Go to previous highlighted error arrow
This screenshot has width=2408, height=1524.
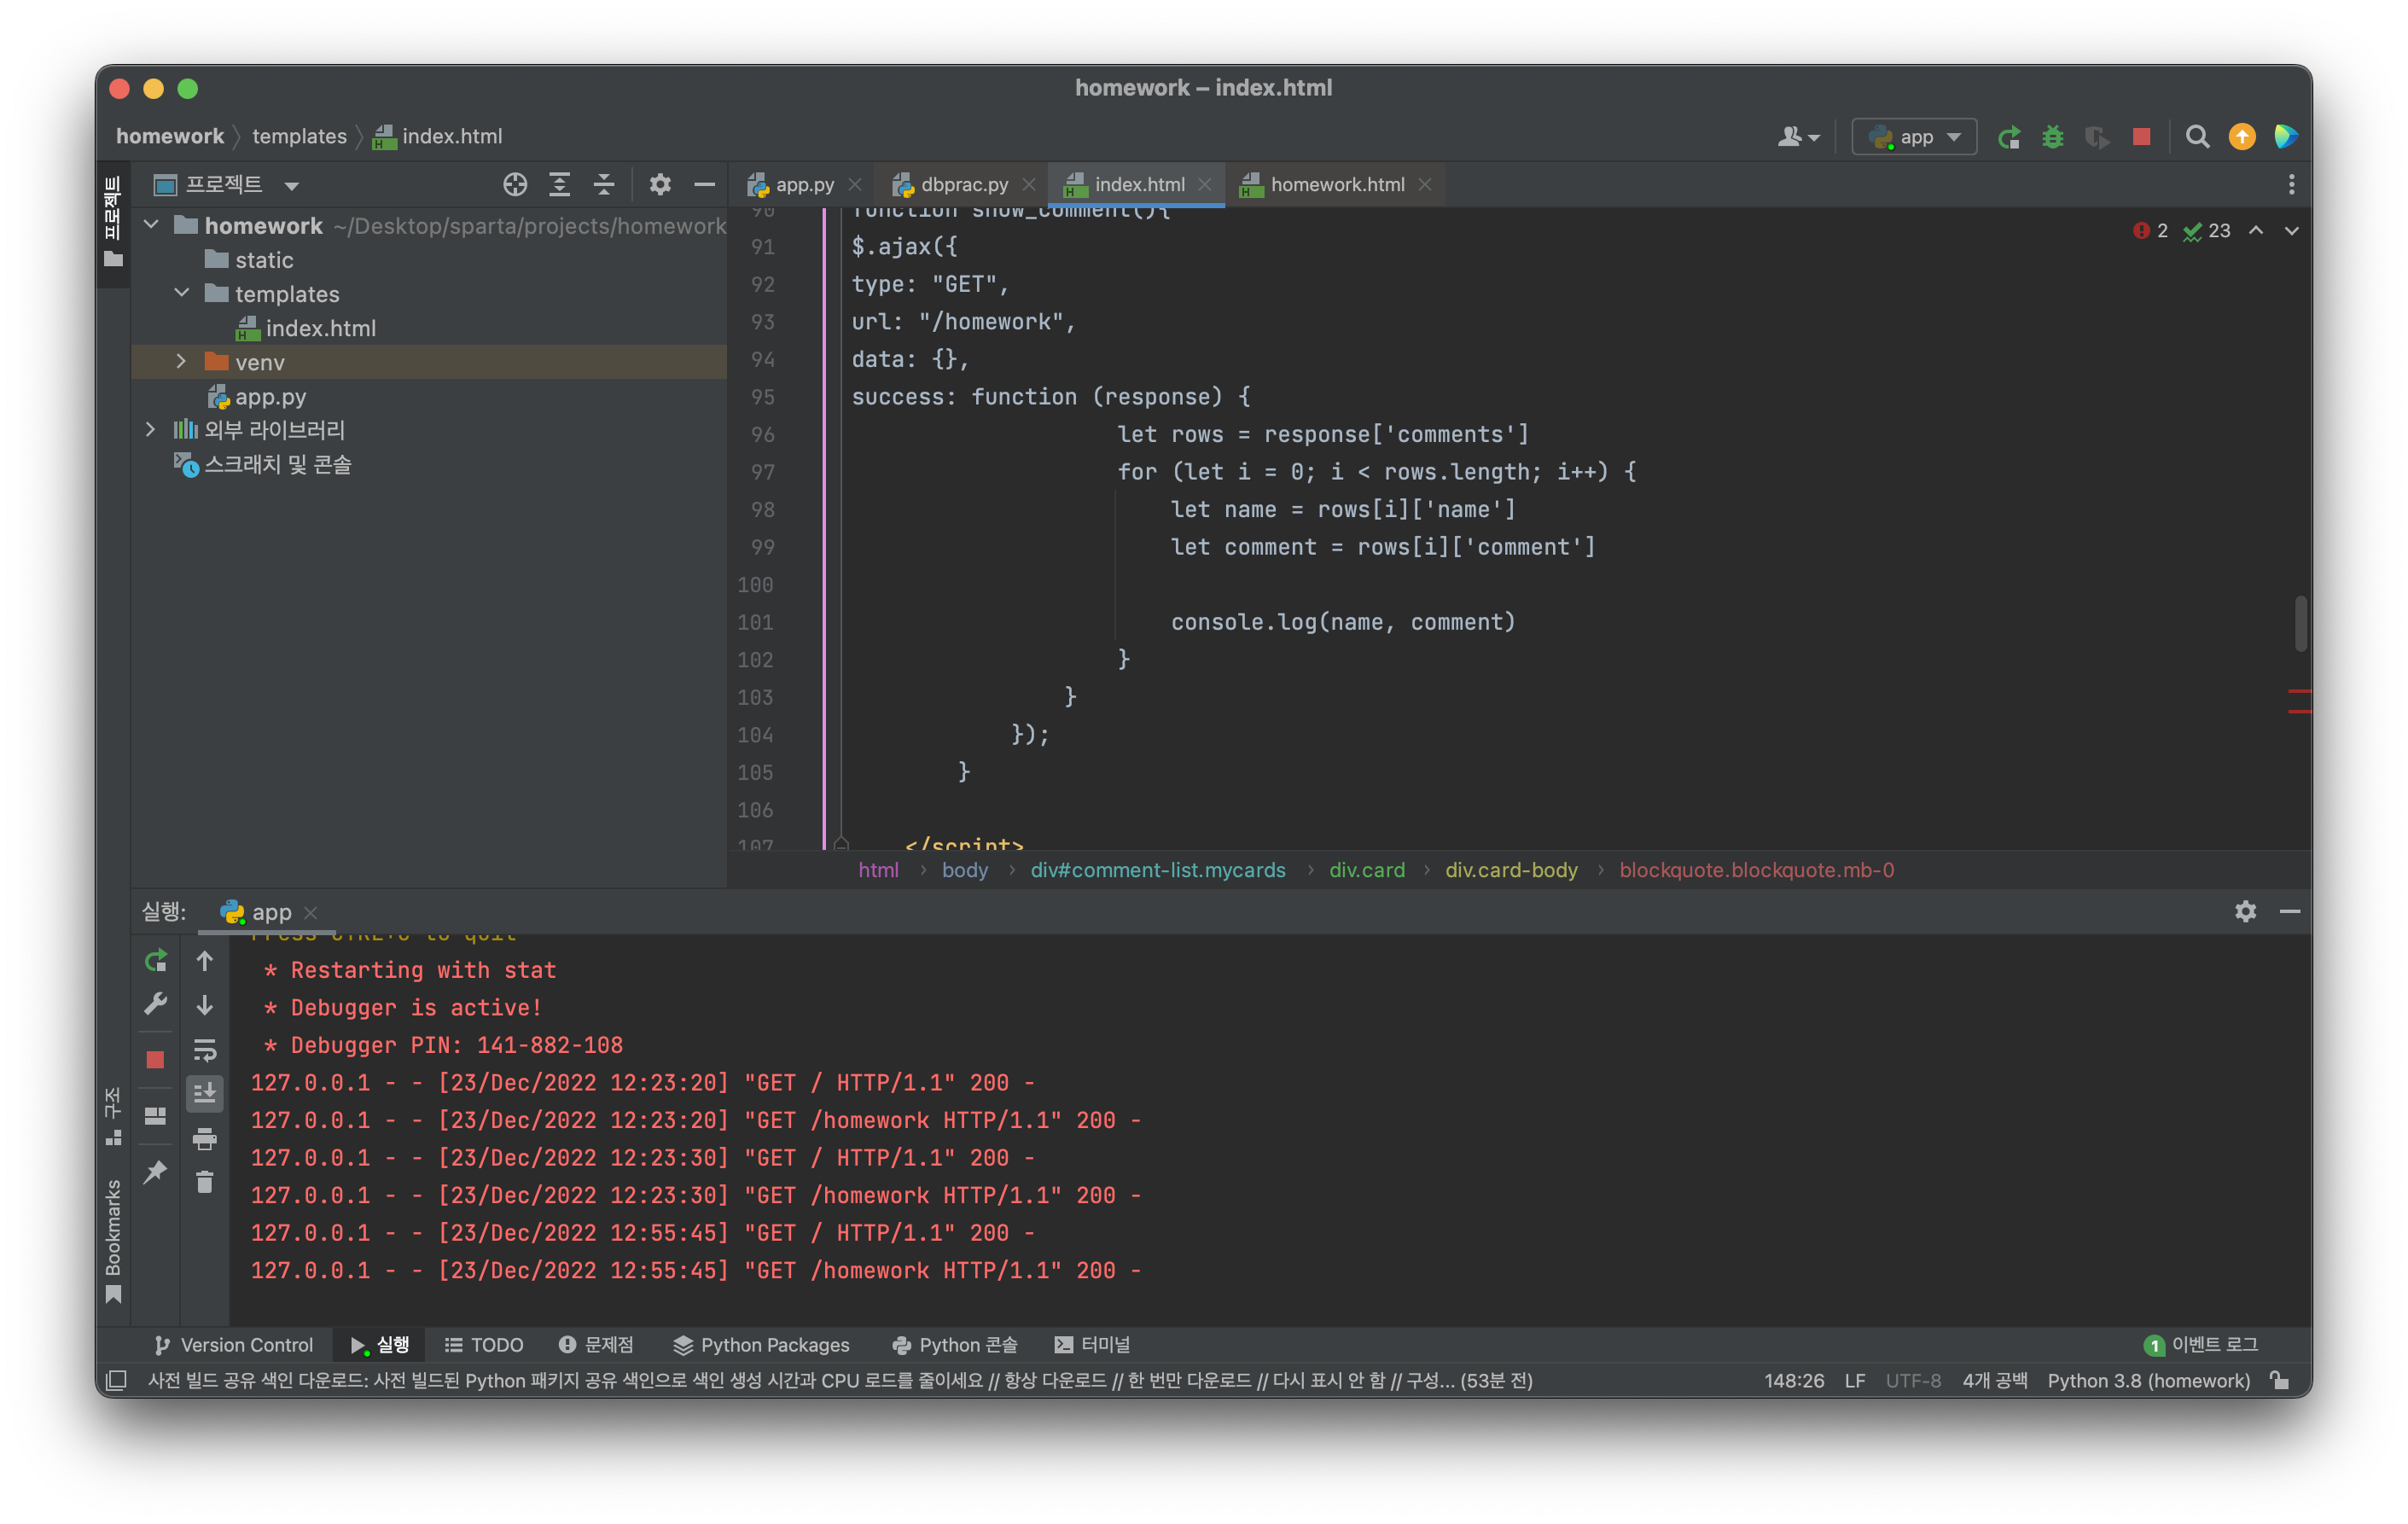click(2256, 231)
